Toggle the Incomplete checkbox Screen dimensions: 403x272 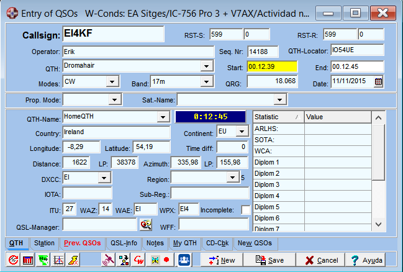point(246,210)
